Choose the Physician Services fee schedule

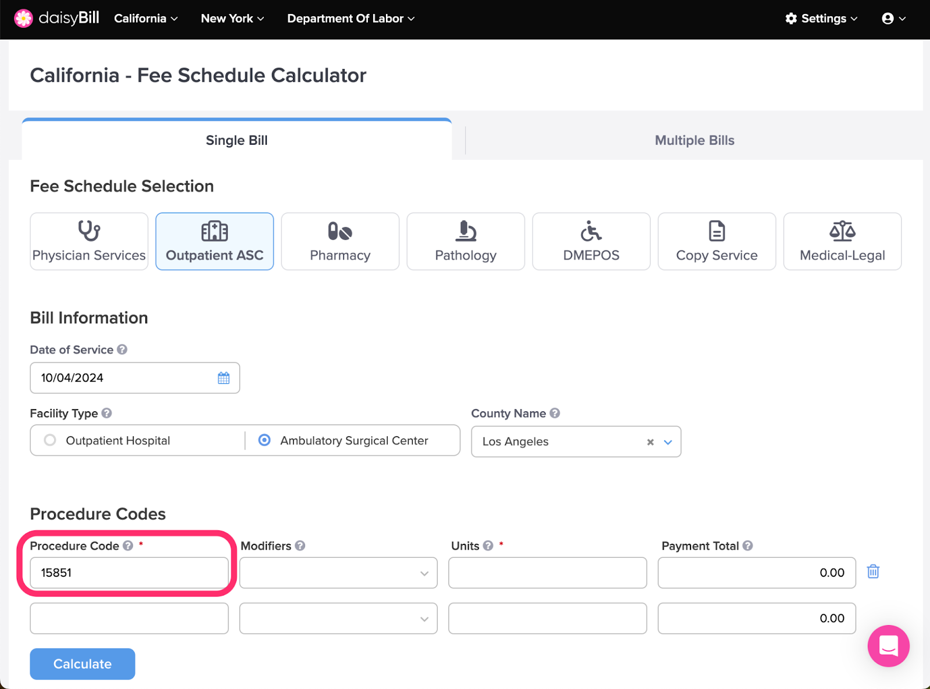pyautogui.click(x=89, y=241)
